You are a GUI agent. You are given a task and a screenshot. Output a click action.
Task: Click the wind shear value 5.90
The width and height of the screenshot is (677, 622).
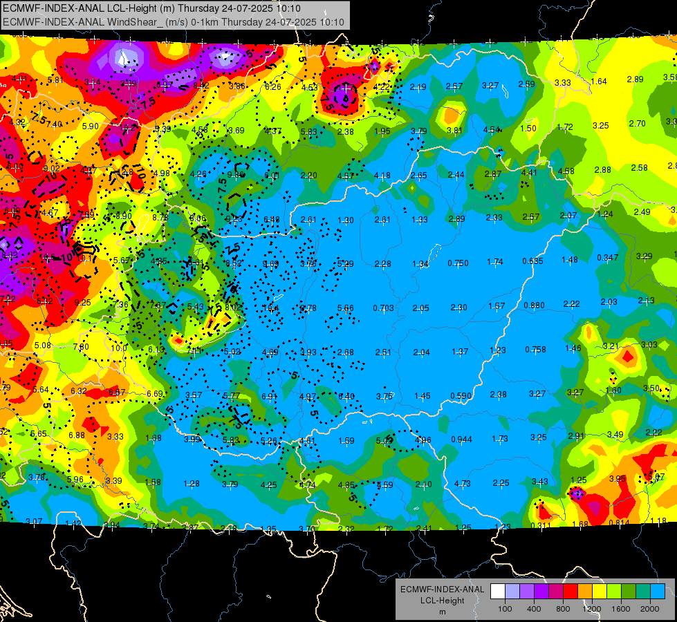pos(91,126)
